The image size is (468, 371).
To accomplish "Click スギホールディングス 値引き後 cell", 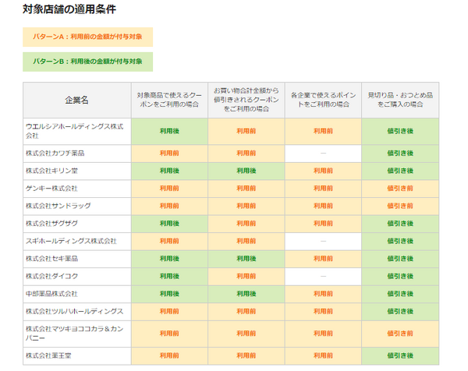I will point(400,242).
